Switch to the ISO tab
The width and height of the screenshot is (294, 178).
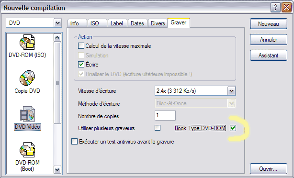[97, 23]
